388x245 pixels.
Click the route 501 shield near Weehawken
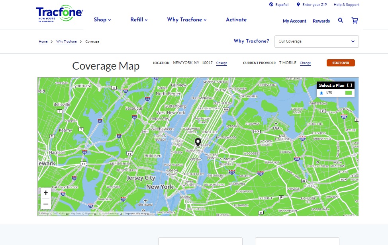click(x=145, y=131)
